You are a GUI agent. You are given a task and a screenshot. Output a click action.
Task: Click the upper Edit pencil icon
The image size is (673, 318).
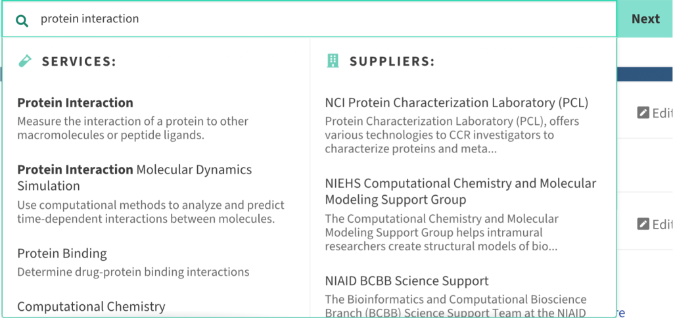click(x=643, y=113)
